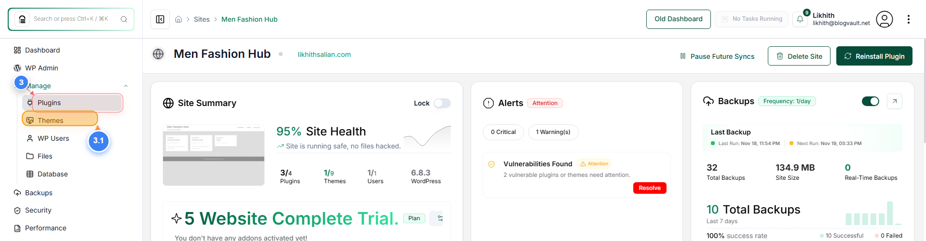Click the search magnifier icon
The image size is (926, 241).
pos(124,19)
